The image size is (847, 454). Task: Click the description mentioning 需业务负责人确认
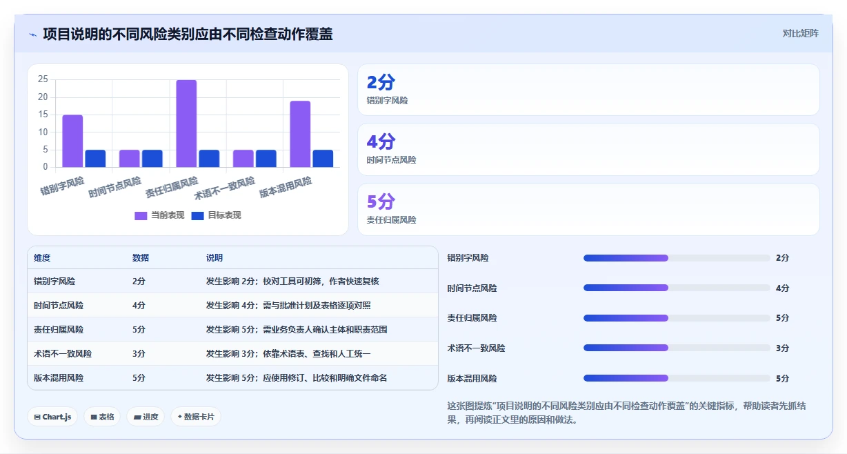(x=297, y=329)
